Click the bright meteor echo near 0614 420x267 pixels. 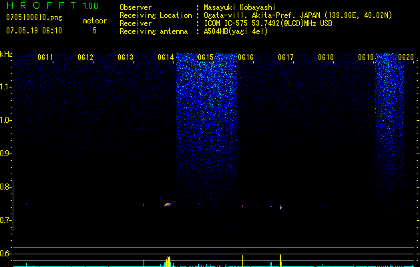coord(168,204)
